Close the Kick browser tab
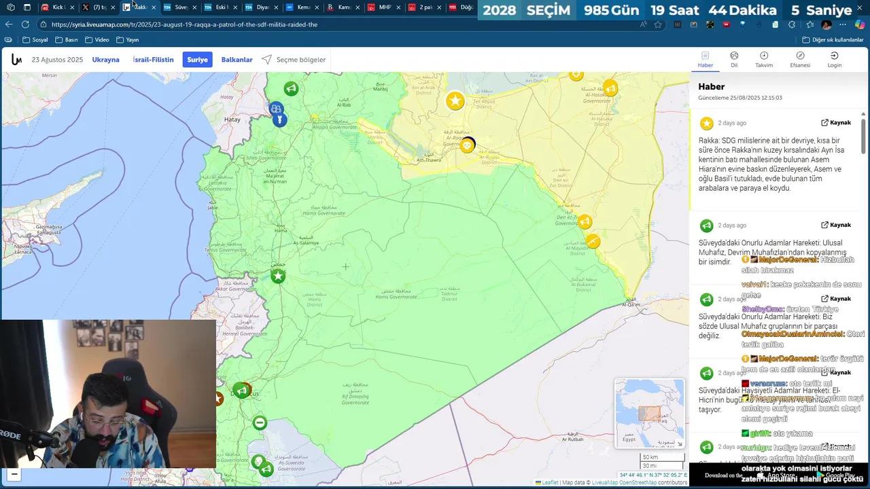The image size is (870, 489). click(x=72, y=7)
